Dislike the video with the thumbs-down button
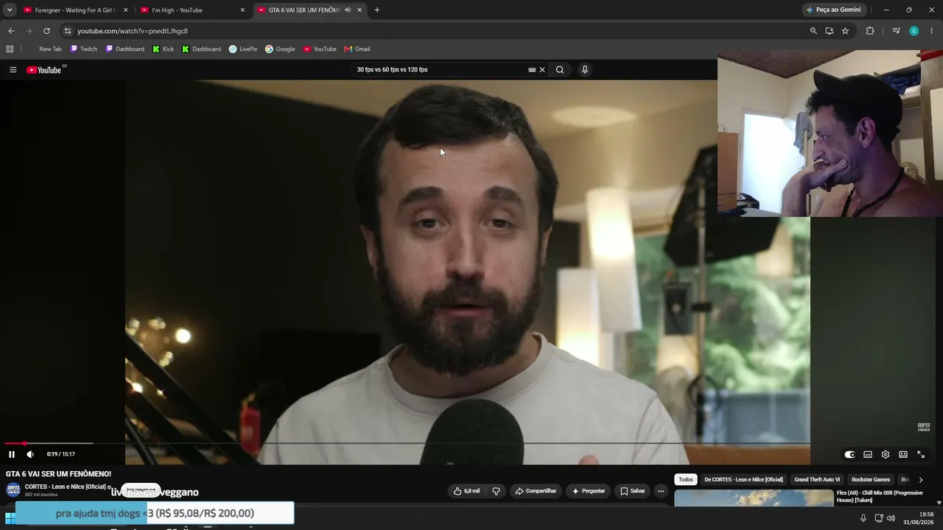The image size is (943, 530). click(496, 491)
